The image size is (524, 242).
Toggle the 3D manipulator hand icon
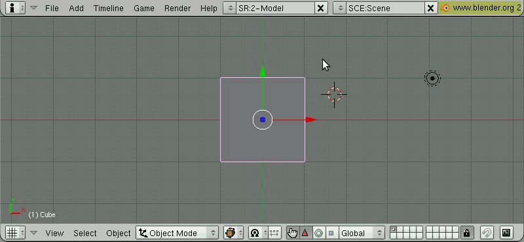pos(292,233)
